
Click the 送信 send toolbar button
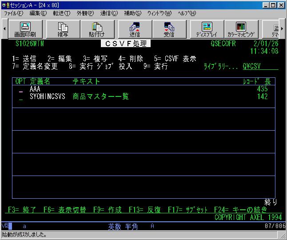pos(135,29)
